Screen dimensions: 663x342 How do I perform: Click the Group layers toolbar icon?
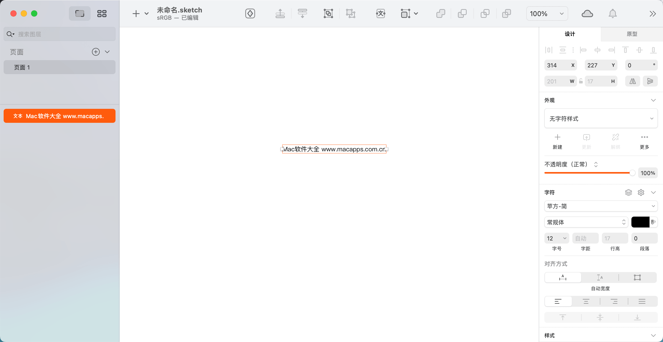pos(328,13)
